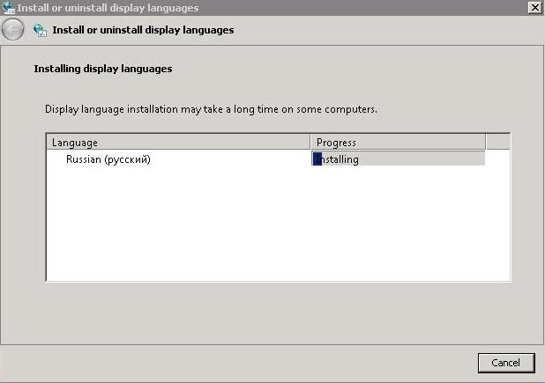Click the blue filled part of the progress bar
The width and height of the screenshot is (545, 383).
click(317, 158)
